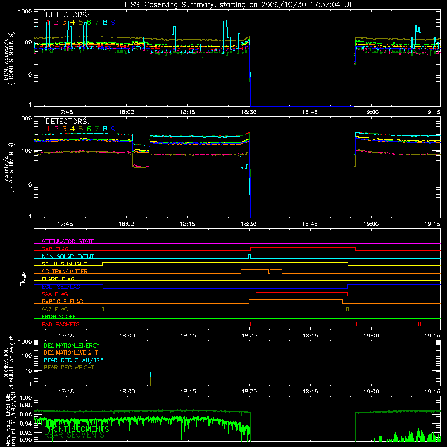This screenshot has height=447, width=447.
Task: Click the ATTENUATOR_STATE flag label
Action: pos(68,241)
